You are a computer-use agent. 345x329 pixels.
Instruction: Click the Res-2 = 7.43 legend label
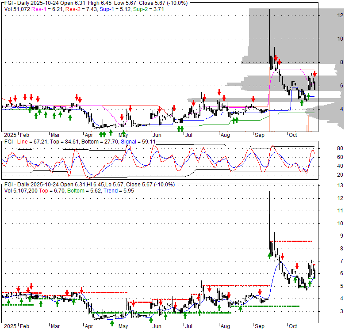pos(82,9)
